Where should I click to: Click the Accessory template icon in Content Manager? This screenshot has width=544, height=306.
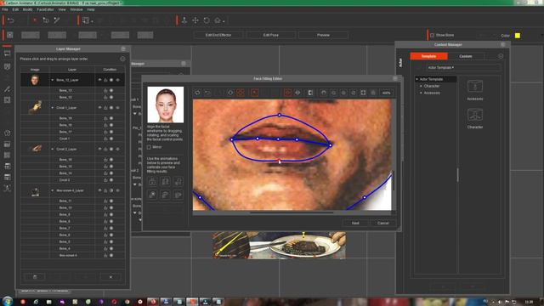[x=475, y=86]
